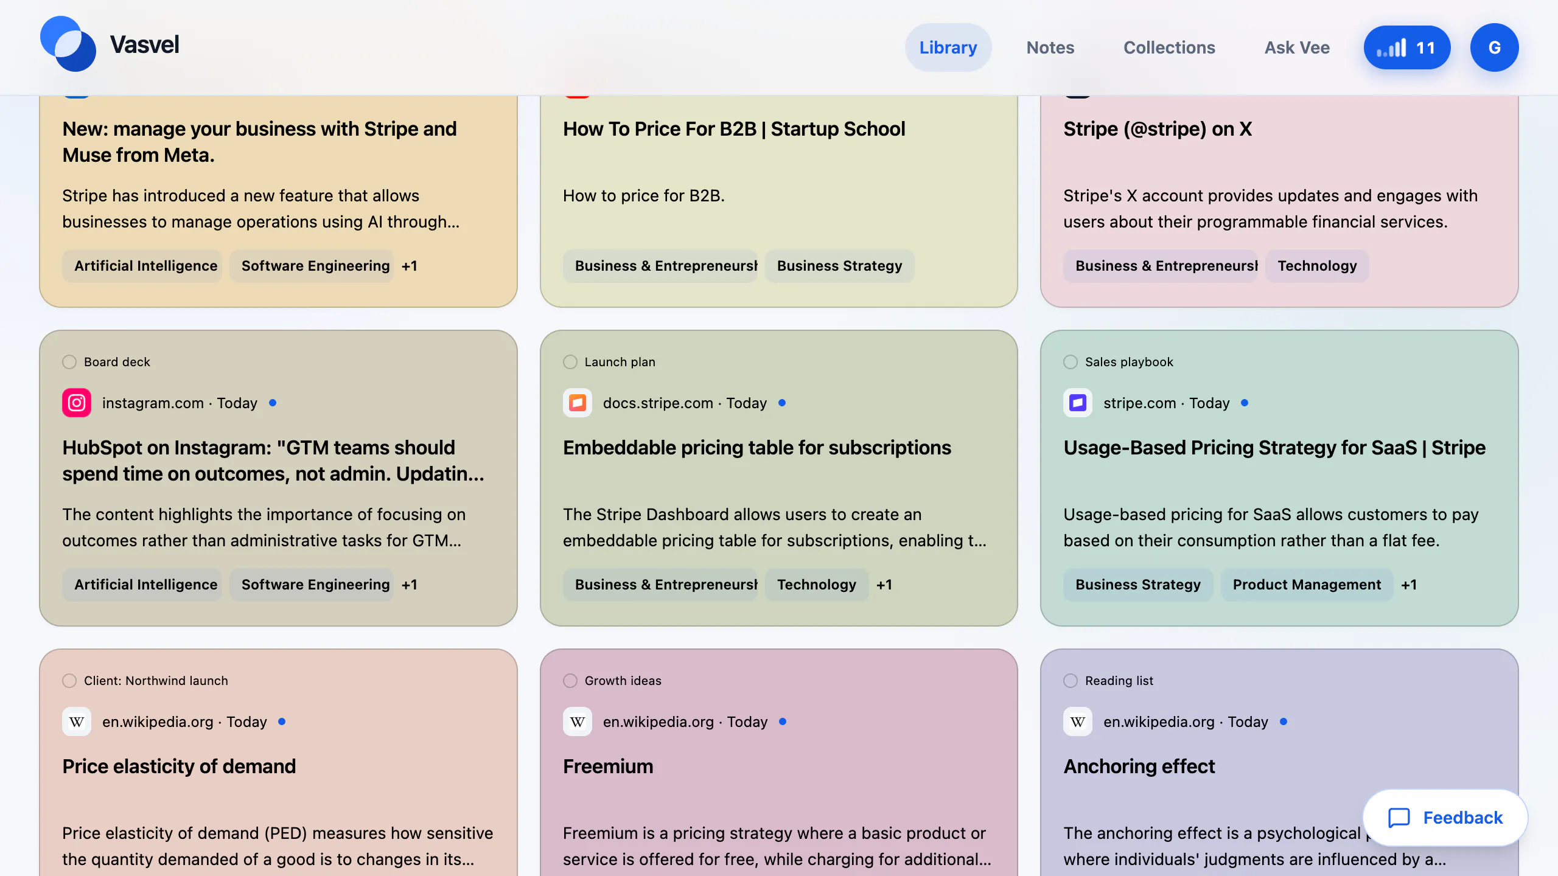Open the Anchoring effect title
The width and height of the screenshot is (1558, 876).
tap(1139, 766)
